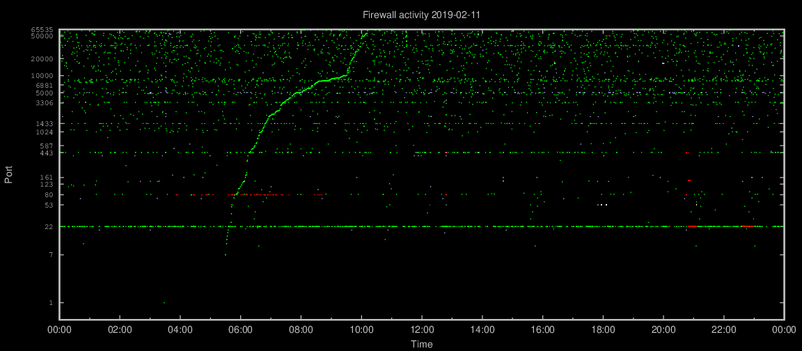Click the '12:00' time axis label
The height and width of the screenshot is (351, 802).
coord(421,331)
